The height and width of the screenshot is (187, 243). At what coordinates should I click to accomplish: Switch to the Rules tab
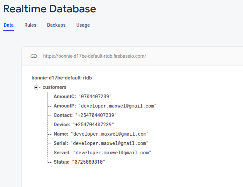30,25
